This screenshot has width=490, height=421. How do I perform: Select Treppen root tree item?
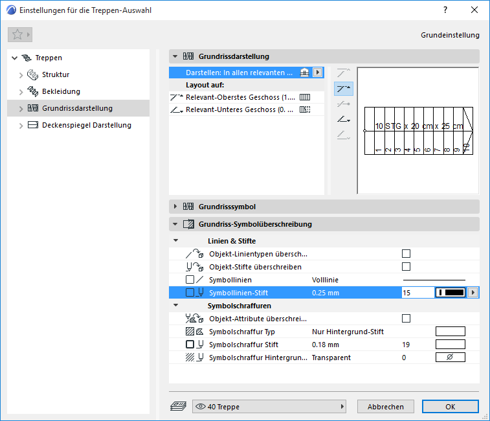pyautogui.click(x=49, y=58)
